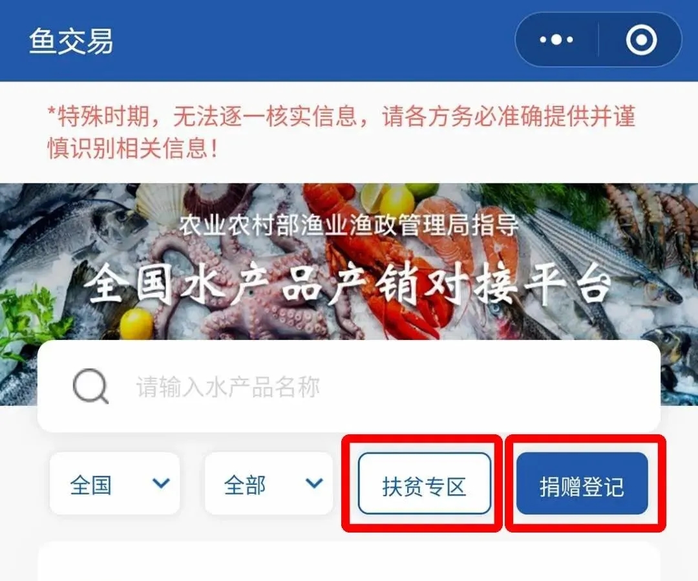Click the red 特殊时期 notice text

(x=341, y=132)
